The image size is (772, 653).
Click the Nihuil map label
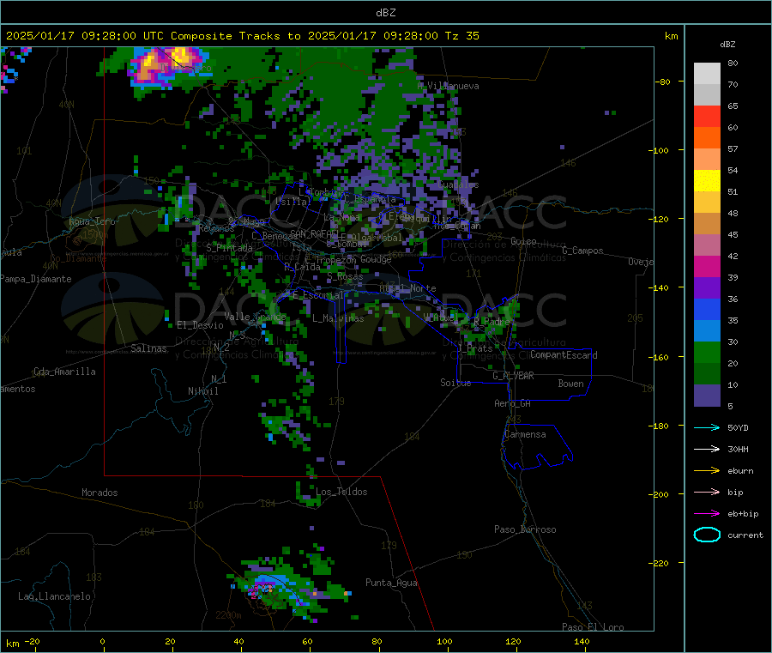coord(202,391)
